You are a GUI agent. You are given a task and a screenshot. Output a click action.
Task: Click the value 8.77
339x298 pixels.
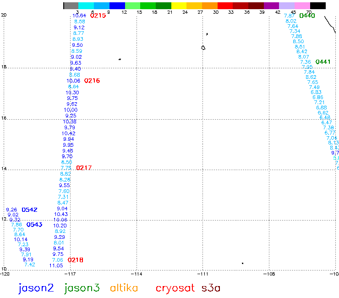tap(78, 33)
